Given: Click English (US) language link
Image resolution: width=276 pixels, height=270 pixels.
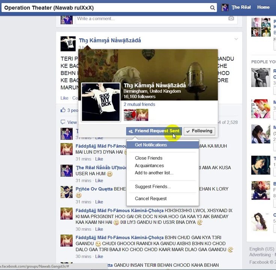Looking at the screenshot, I should click(262, 249).
